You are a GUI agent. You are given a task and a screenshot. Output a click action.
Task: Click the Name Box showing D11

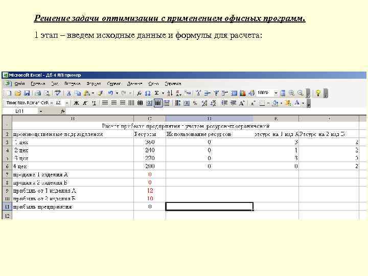point(20,111)
